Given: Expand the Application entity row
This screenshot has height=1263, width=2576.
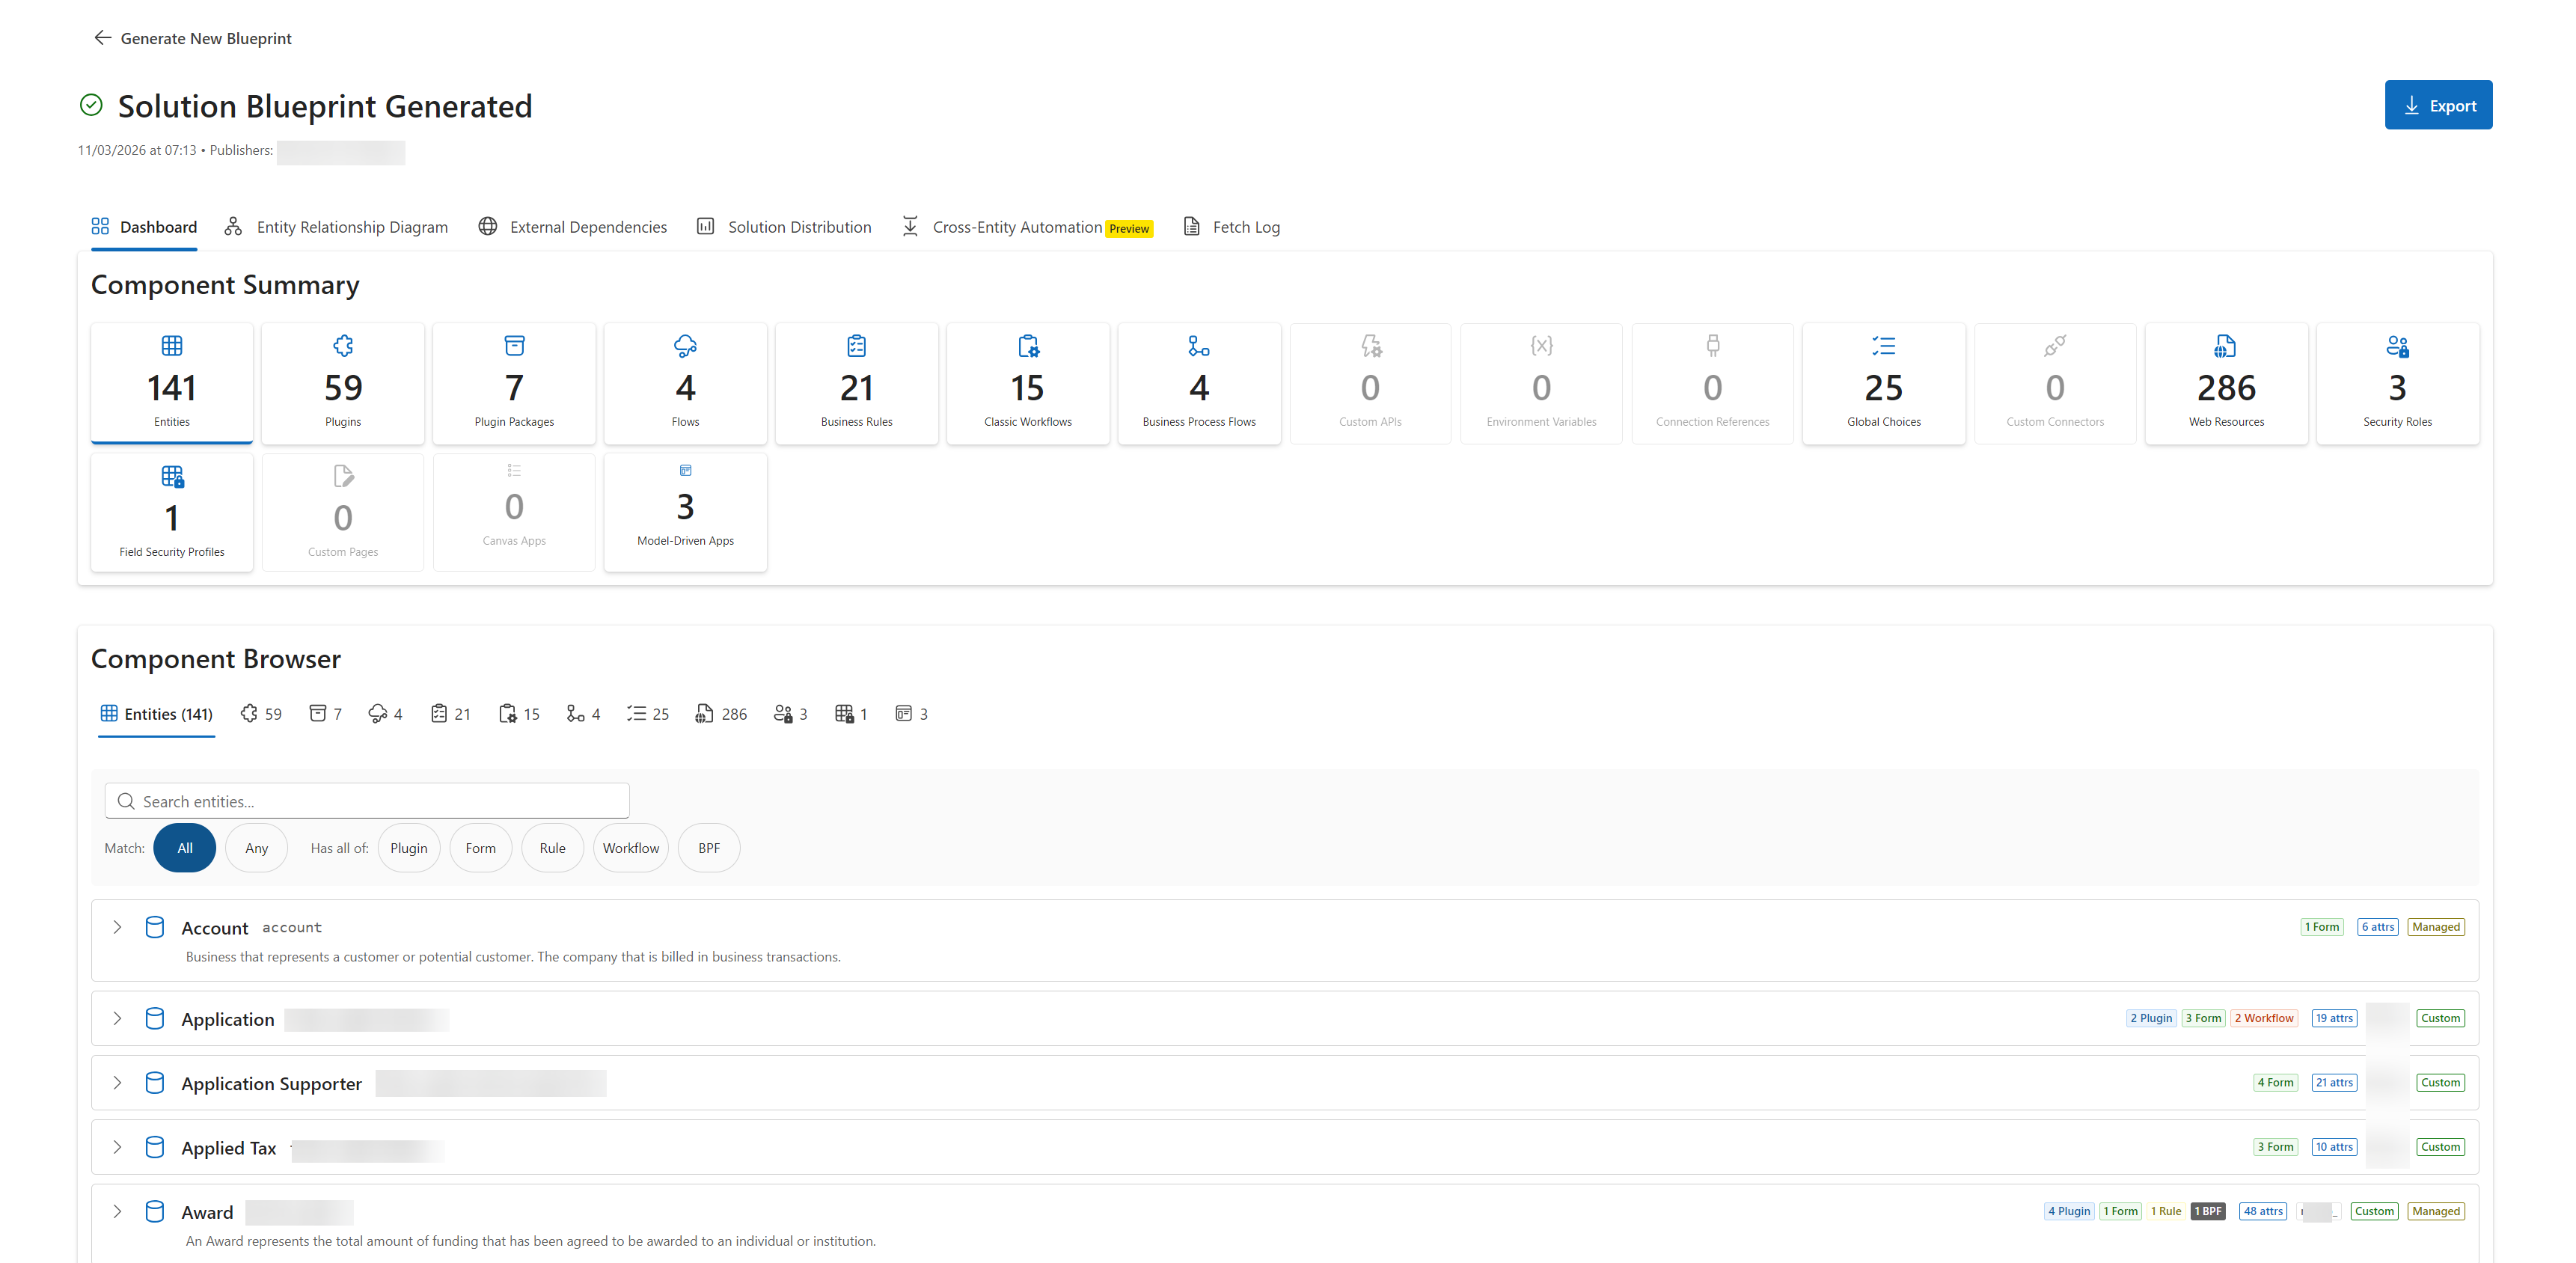Looking at the screenshot, I should tap(117, 1018).
